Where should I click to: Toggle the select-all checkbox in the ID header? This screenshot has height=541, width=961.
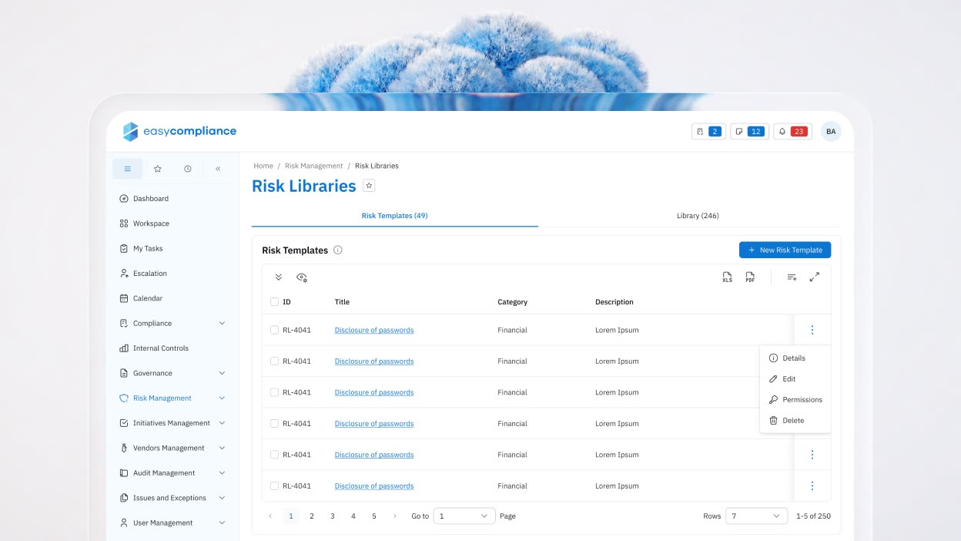[x=274, y=302]
